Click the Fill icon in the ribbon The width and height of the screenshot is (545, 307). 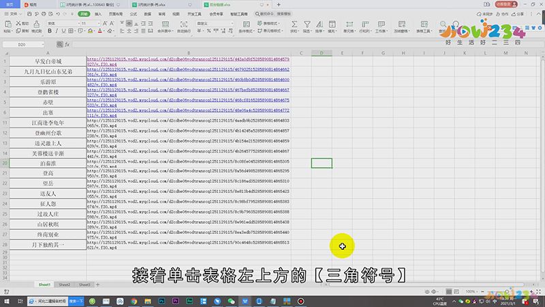(x=332, y=25)
